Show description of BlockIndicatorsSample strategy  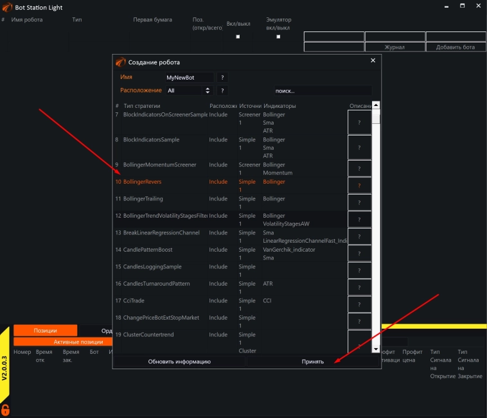(359, 147)
